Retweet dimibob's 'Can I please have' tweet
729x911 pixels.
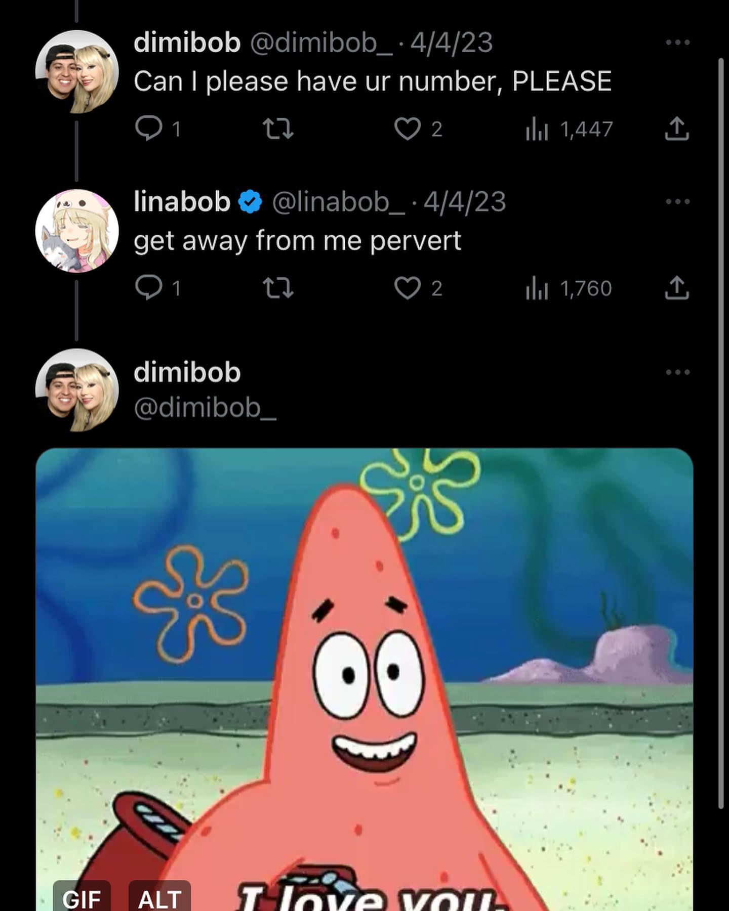click(x=278, y=128)
